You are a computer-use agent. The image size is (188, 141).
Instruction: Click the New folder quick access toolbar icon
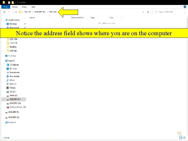tap(13, 2)
